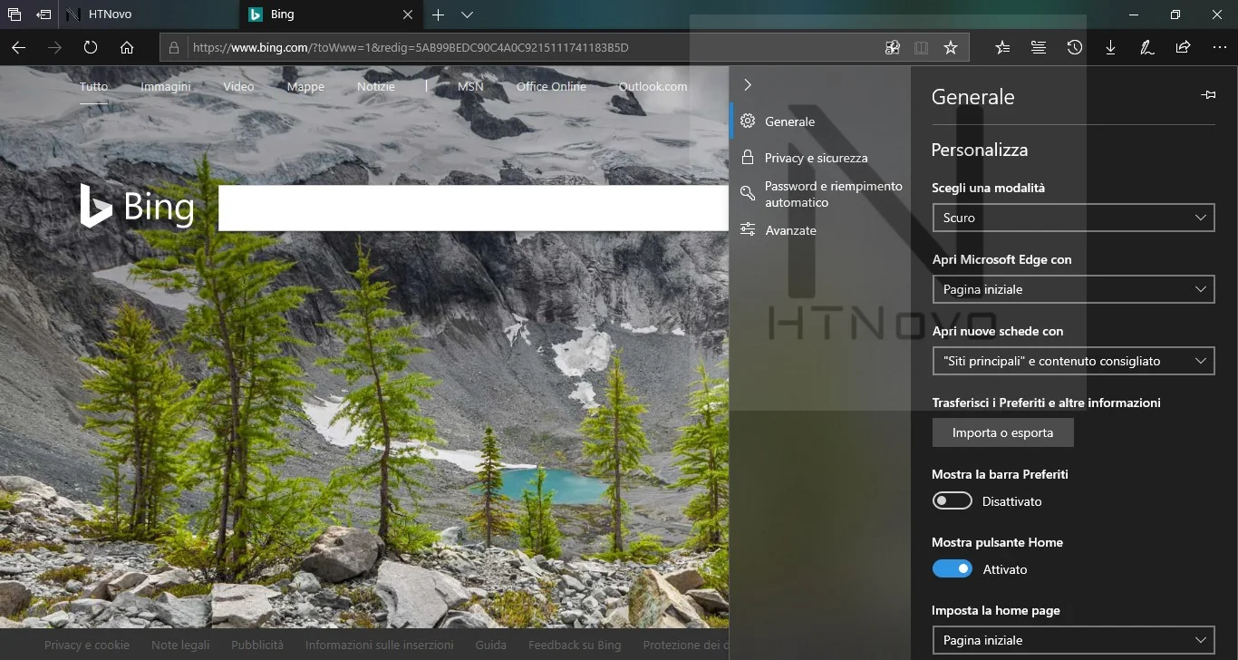Click the Bing logo
1238x660 pixels.
coord(137,206)
